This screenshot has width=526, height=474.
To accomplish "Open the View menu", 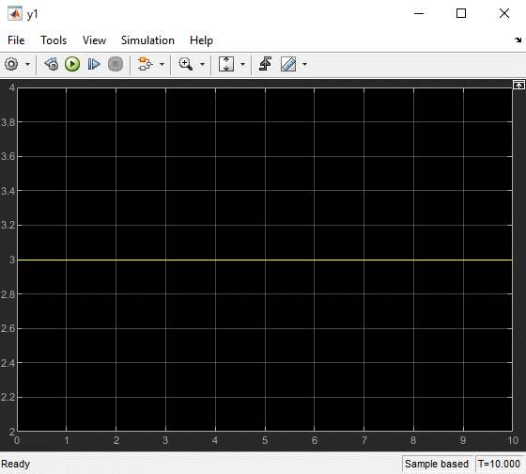I will pos(94,40).
